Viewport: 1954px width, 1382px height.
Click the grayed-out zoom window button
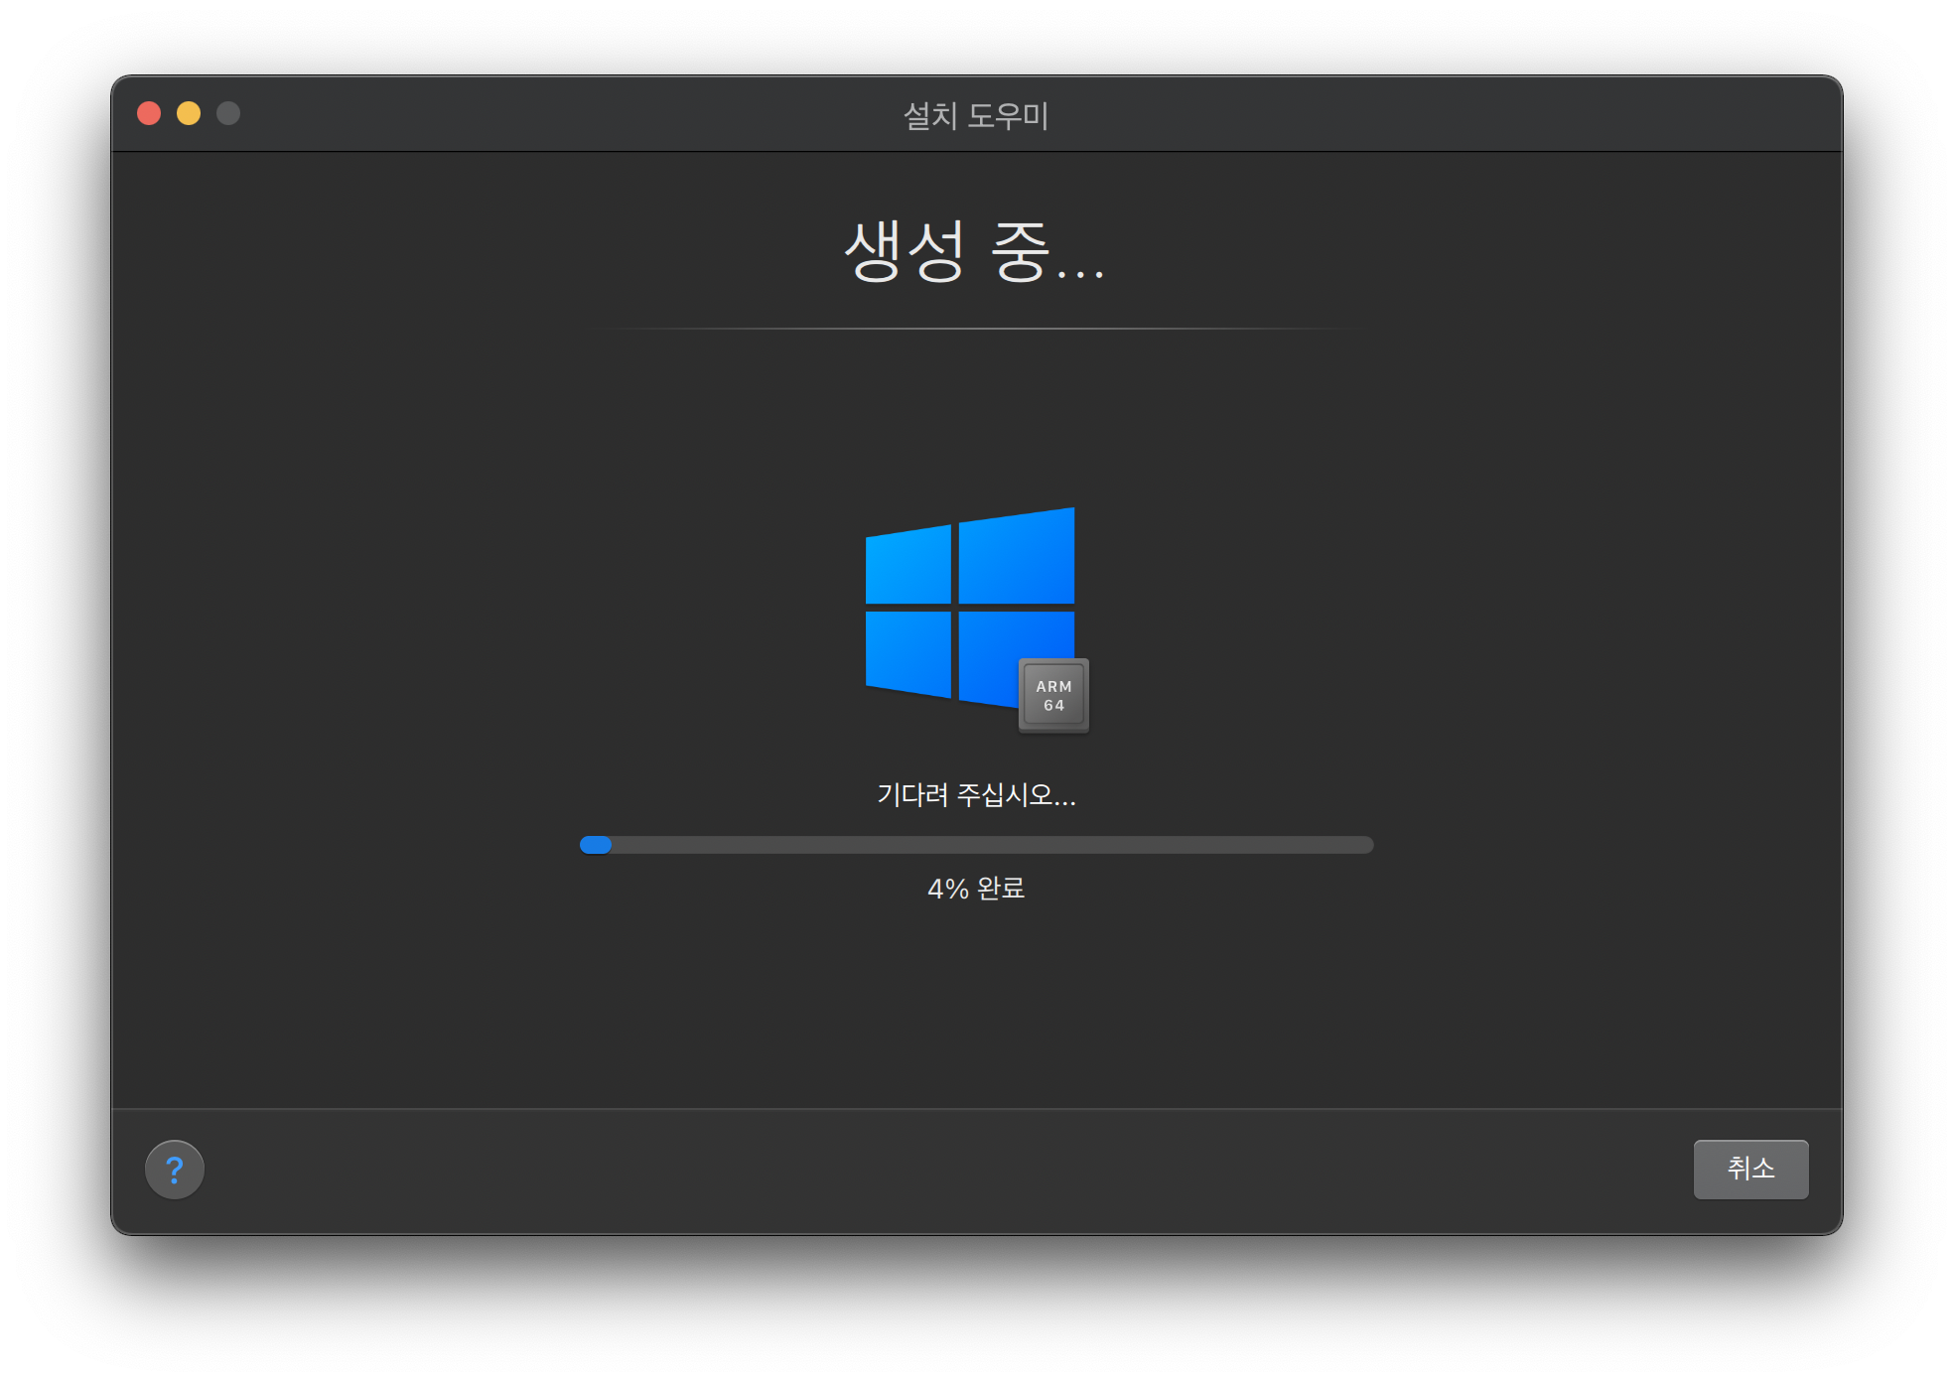228,113
